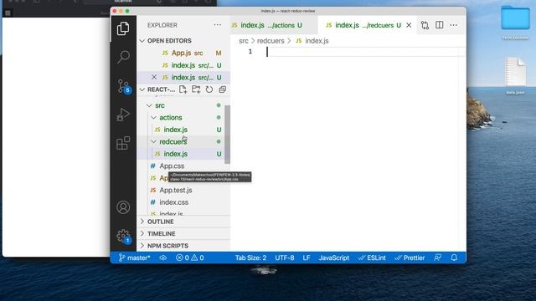This screenshot has width=536, height=301.
Task: Open the Run and Debug view
Action: tap(123, 115)
